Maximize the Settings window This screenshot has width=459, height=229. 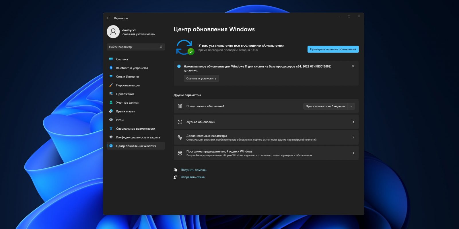pyautogui.click(x=349, y=16)
